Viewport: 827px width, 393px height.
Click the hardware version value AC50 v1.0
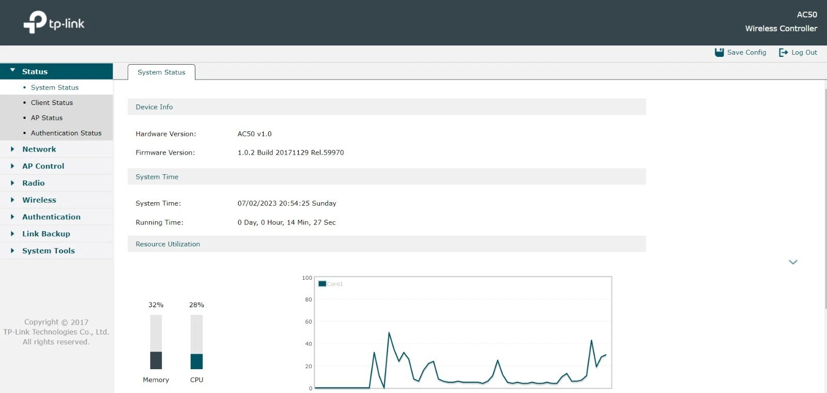coord(254,134)
